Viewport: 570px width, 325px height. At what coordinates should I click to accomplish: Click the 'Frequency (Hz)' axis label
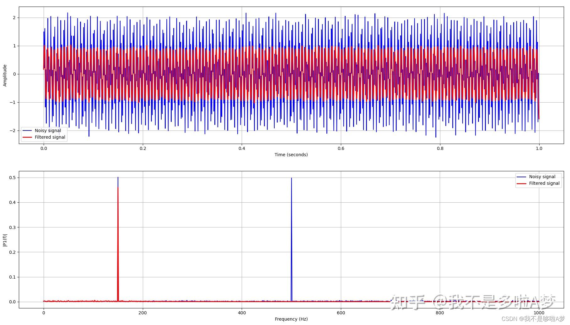291,319
